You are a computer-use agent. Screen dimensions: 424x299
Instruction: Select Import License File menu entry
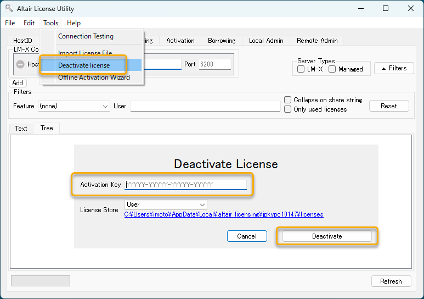pos(85,53)
